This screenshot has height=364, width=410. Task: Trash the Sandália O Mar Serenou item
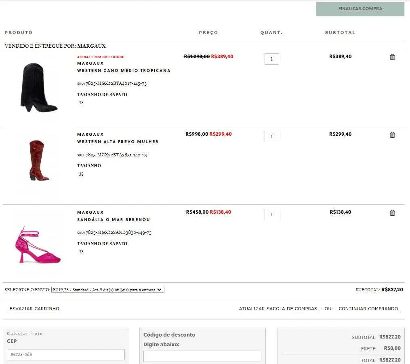click(x=392, y=213)
